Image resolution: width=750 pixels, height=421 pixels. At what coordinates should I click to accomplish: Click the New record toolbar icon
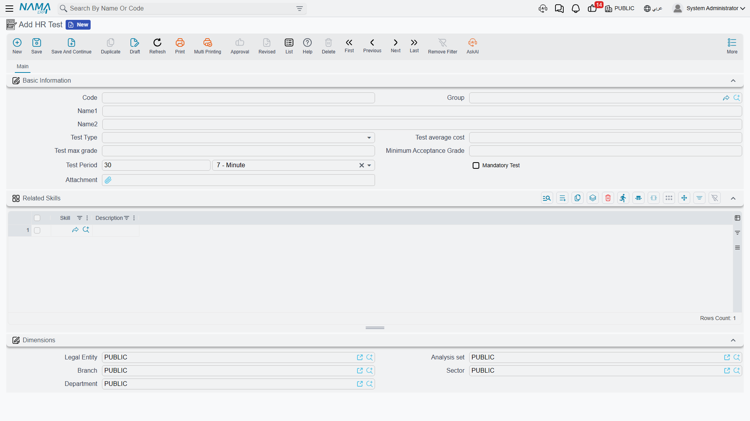[17, 46]
